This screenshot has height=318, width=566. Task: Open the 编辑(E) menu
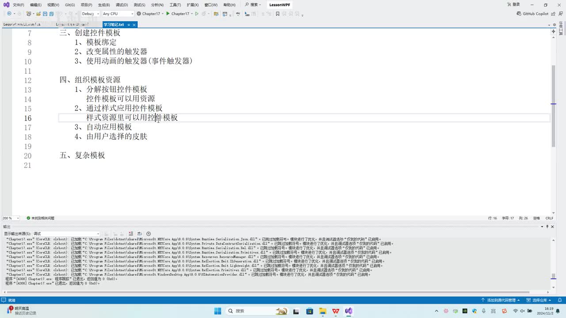tap(36, 5)
